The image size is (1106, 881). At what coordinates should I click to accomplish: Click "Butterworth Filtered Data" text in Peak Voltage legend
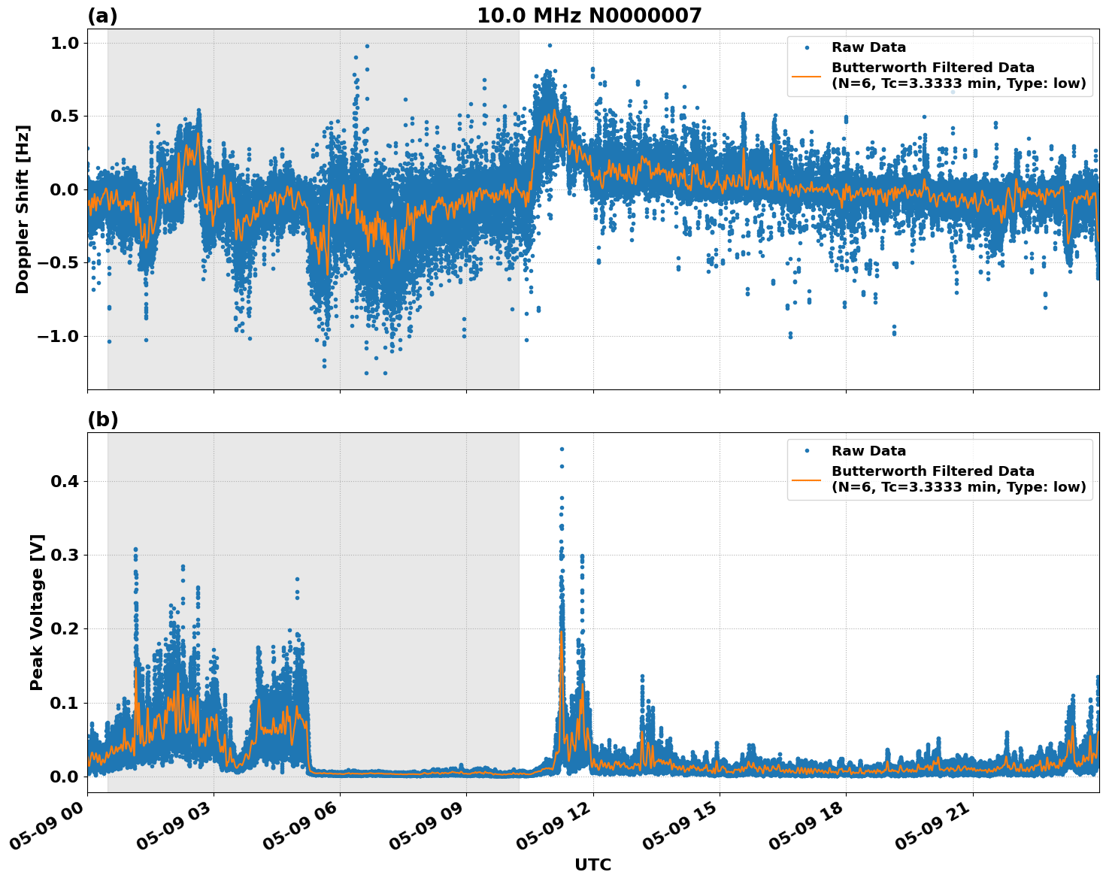(932, 471)
